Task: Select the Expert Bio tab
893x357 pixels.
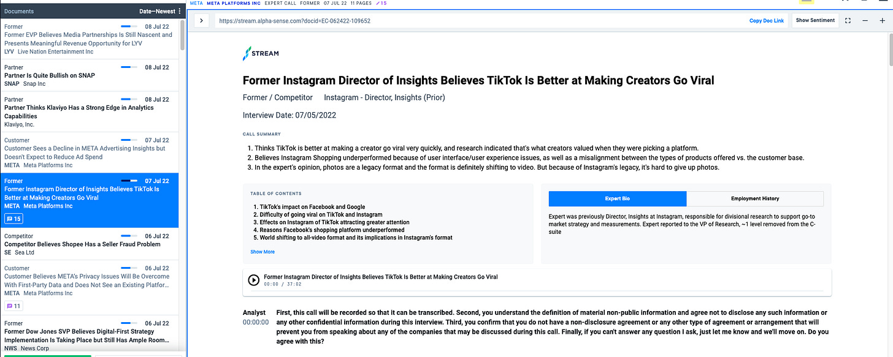Action: (x=618, y=198)
